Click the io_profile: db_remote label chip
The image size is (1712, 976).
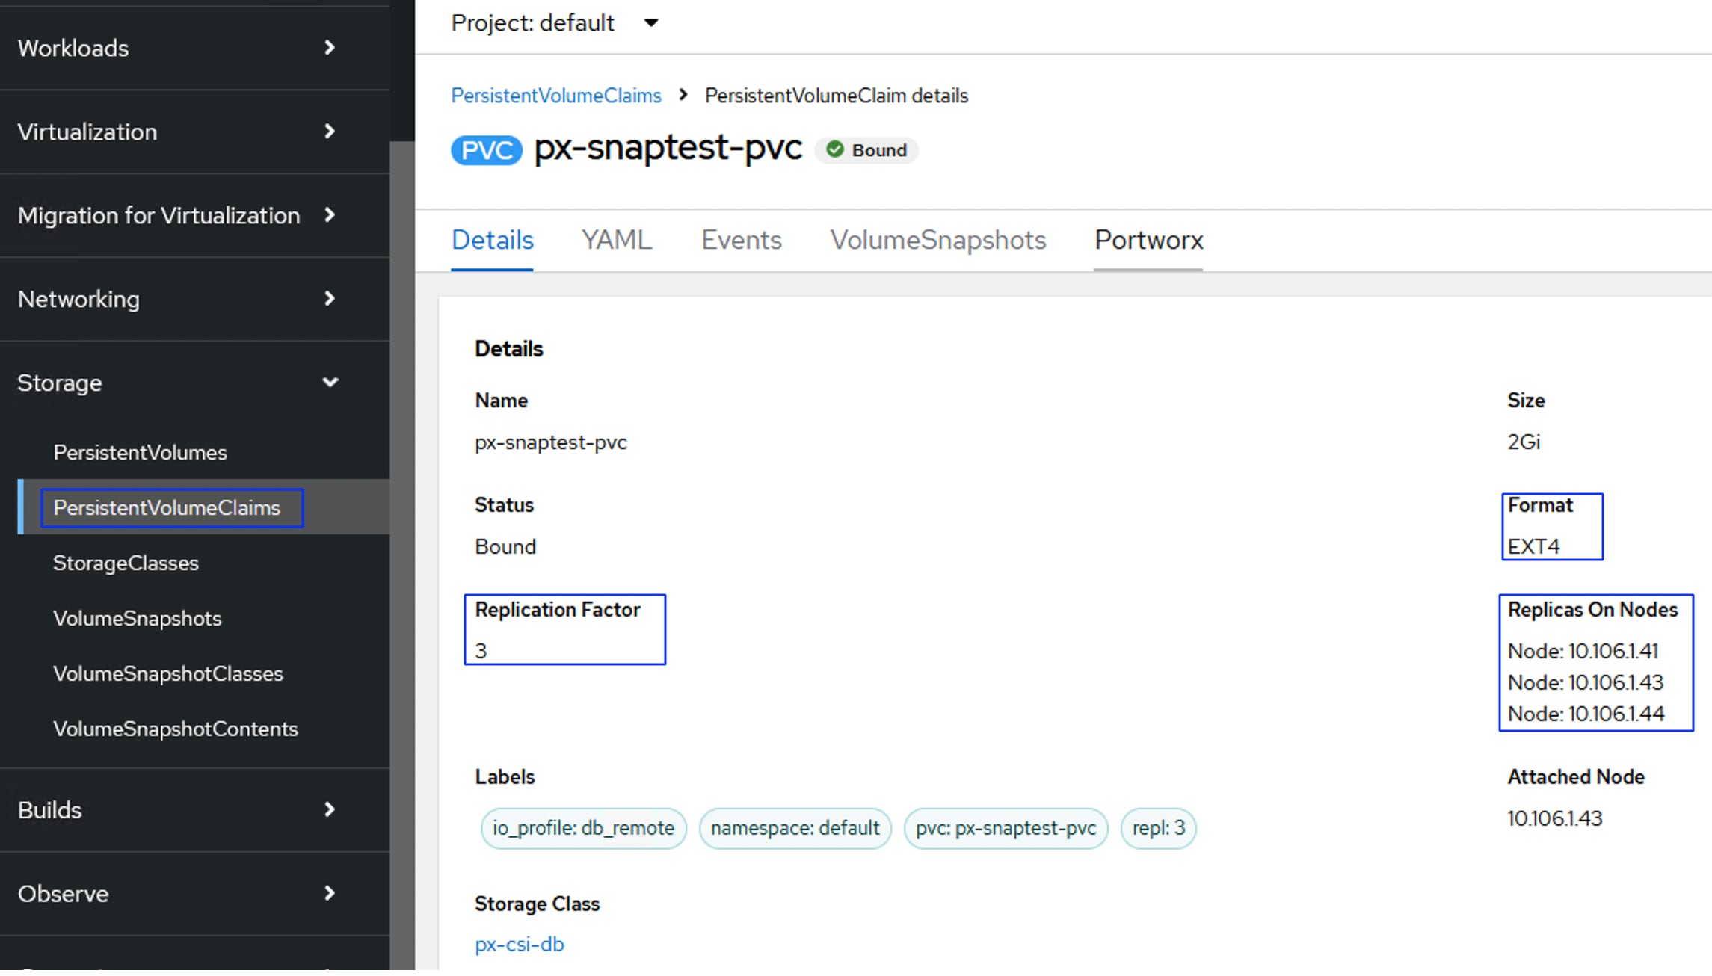point(582,828)
